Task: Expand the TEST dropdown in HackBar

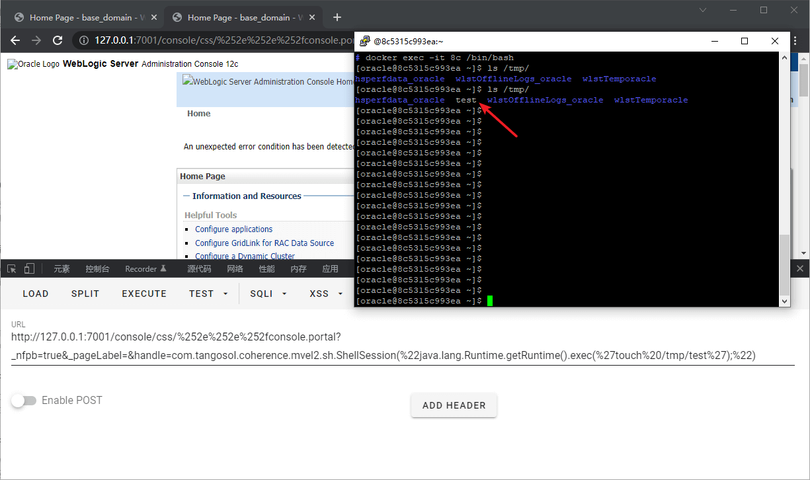Action: [x=208, y=294]
